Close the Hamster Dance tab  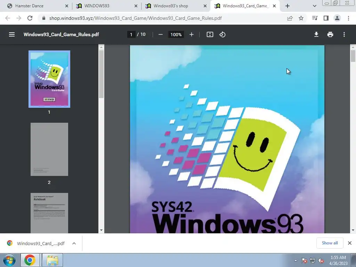(67, 6)
